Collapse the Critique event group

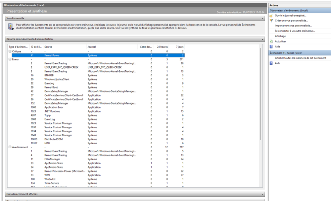[x=10, y=51]
